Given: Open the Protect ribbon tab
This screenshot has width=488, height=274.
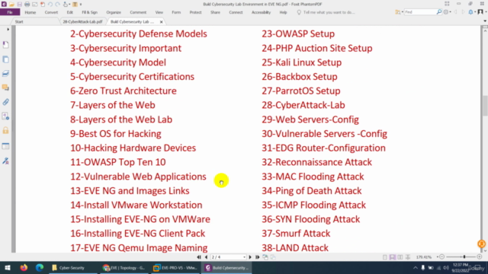Looking at the screenshot, I should (195, 12).
